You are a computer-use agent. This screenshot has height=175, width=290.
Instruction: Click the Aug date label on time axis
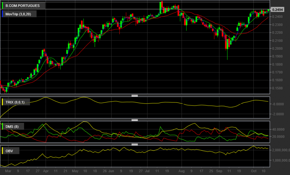tap(182, 171)
